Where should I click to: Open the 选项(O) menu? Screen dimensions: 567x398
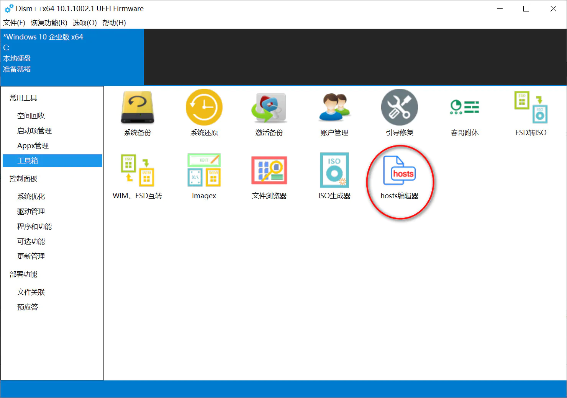click(85, 23)
